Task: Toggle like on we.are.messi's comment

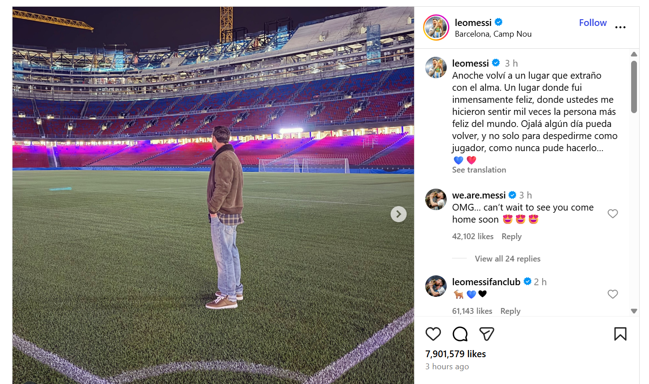Action: [612, 214]
